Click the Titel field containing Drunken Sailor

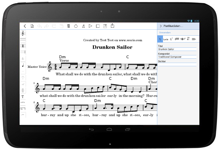177,49
